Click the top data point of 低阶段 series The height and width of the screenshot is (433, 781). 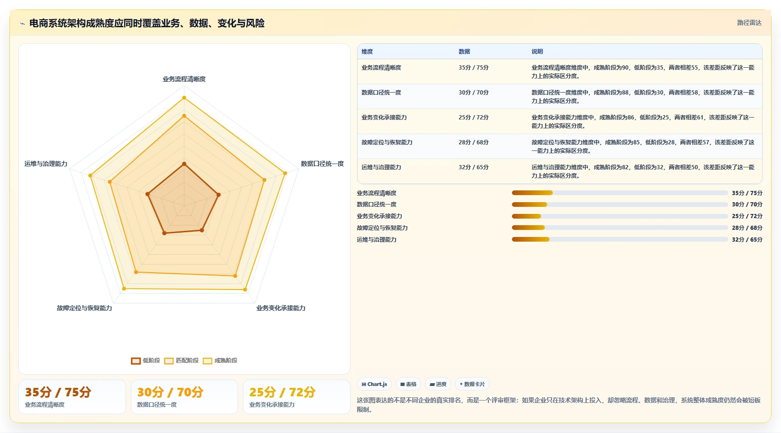click(x=184, y=164)
